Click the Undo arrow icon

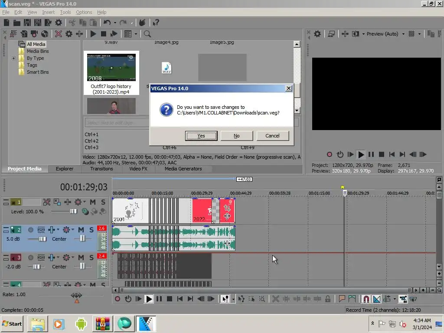(x=107, y=23)
